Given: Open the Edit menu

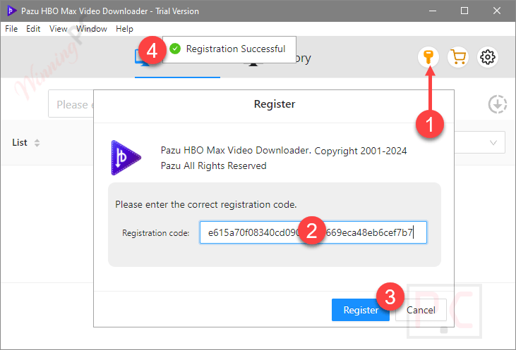Looking at the screenshot, I should pos(33,29).
